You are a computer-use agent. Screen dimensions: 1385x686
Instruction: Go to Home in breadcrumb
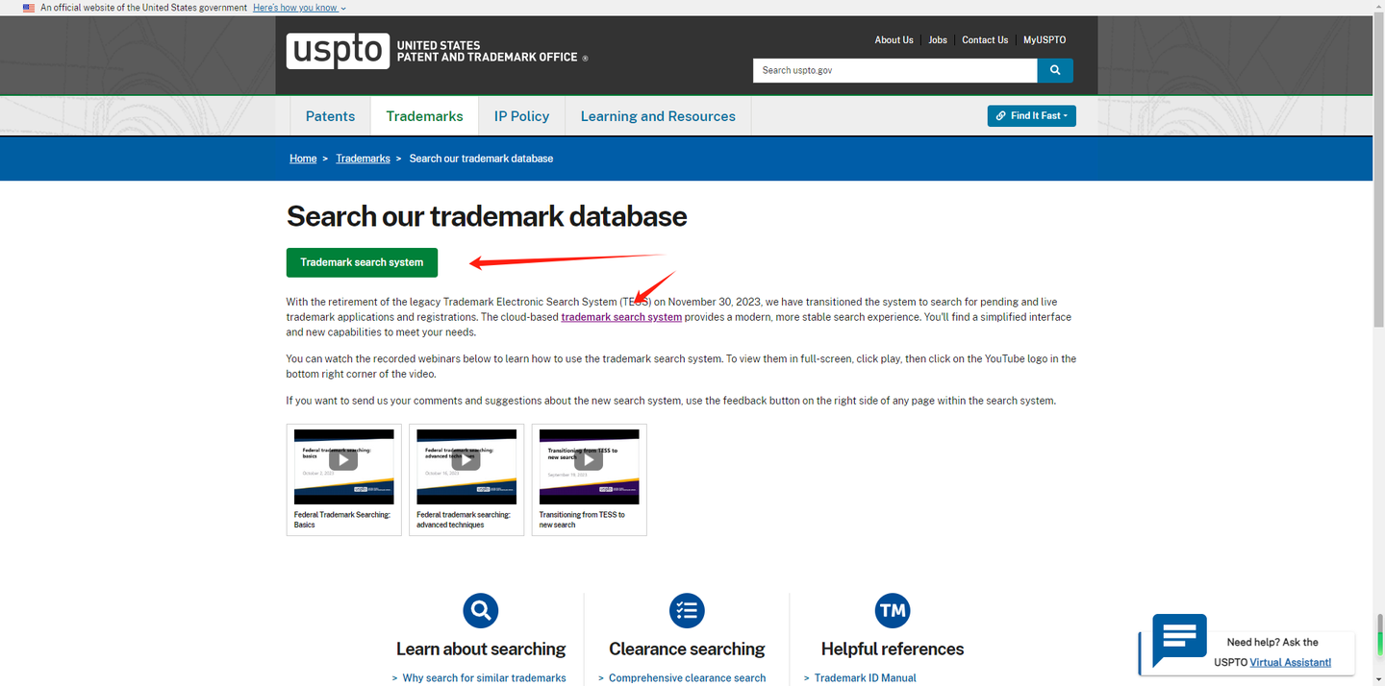coord(303,159)
